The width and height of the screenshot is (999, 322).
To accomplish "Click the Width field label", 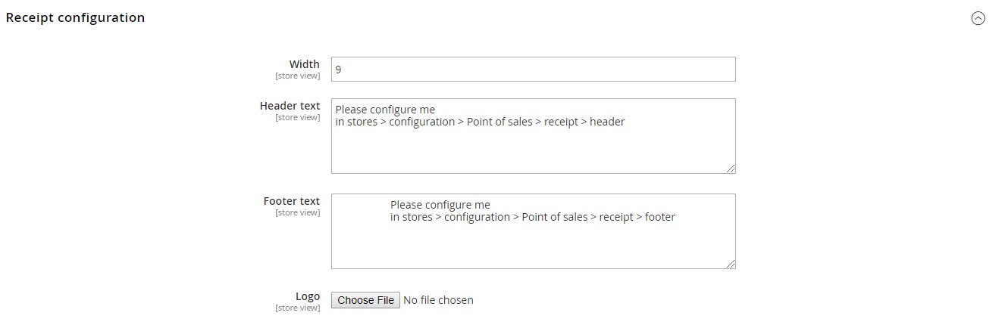I will click(304, 64).
